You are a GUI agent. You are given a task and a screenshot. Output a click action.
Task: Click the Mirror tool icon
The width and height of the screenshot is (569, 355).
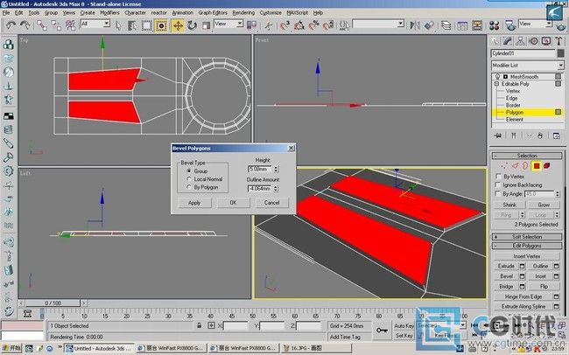coord(415,25)
